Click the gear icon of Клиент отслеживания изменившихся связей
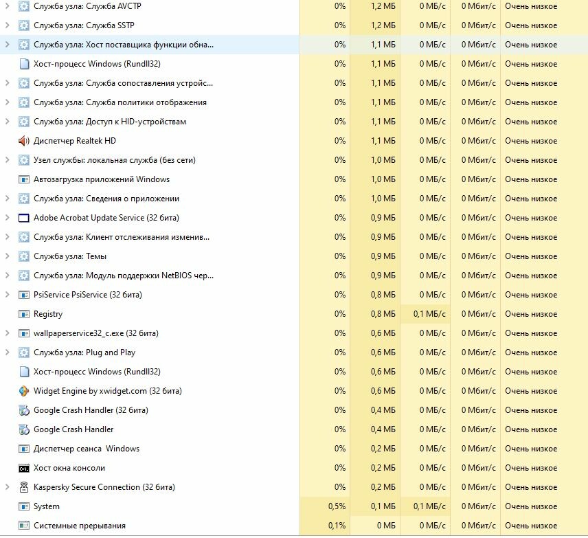Viewport: 588px width, 538px height. point(23,237)
